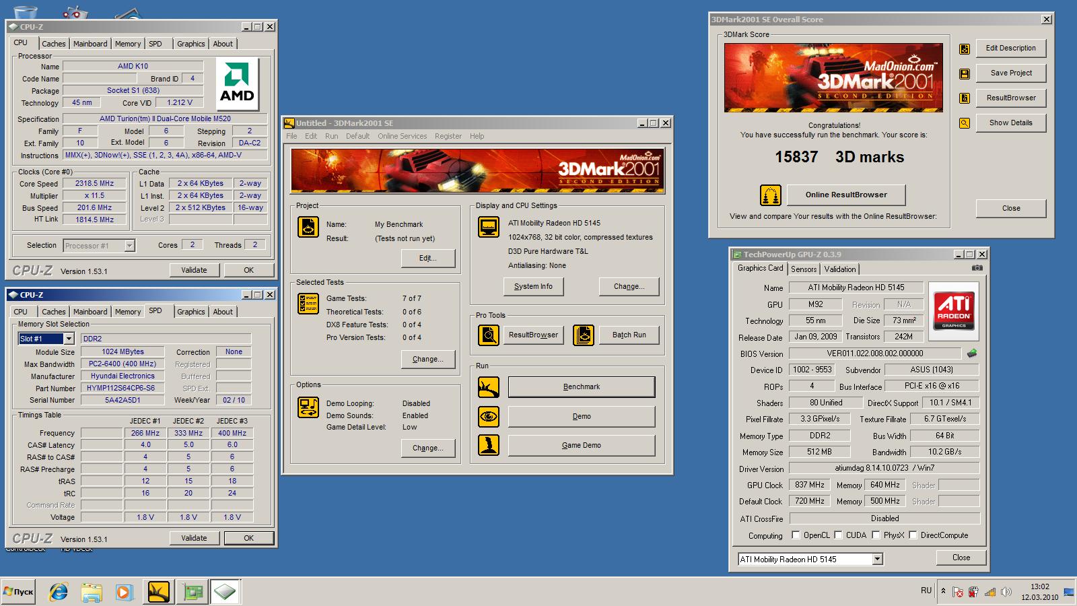The image size is (1077, 606).
Task: Click the Project icon in 3DMark2001 SE
Action: (x=308, y=227)
